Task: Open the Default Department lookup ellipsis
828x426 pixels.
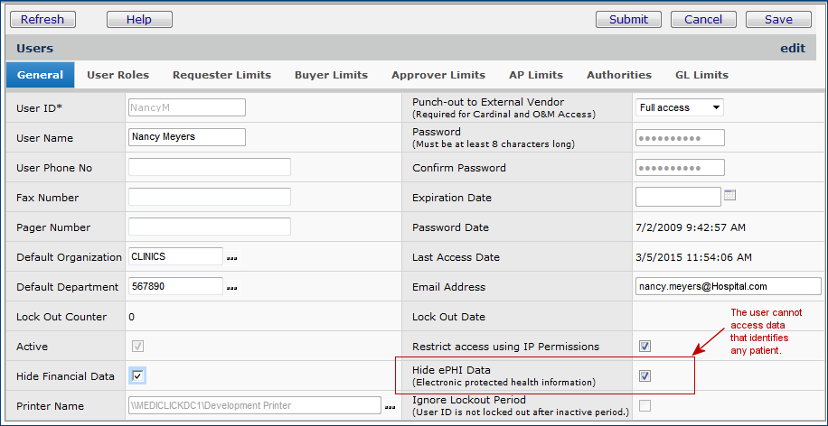Action: click(232, 288)
